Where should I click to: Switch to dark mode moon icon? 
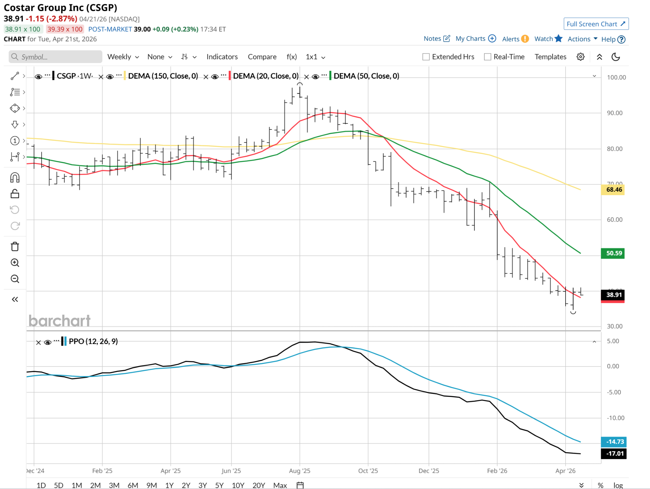coord(615,57)
